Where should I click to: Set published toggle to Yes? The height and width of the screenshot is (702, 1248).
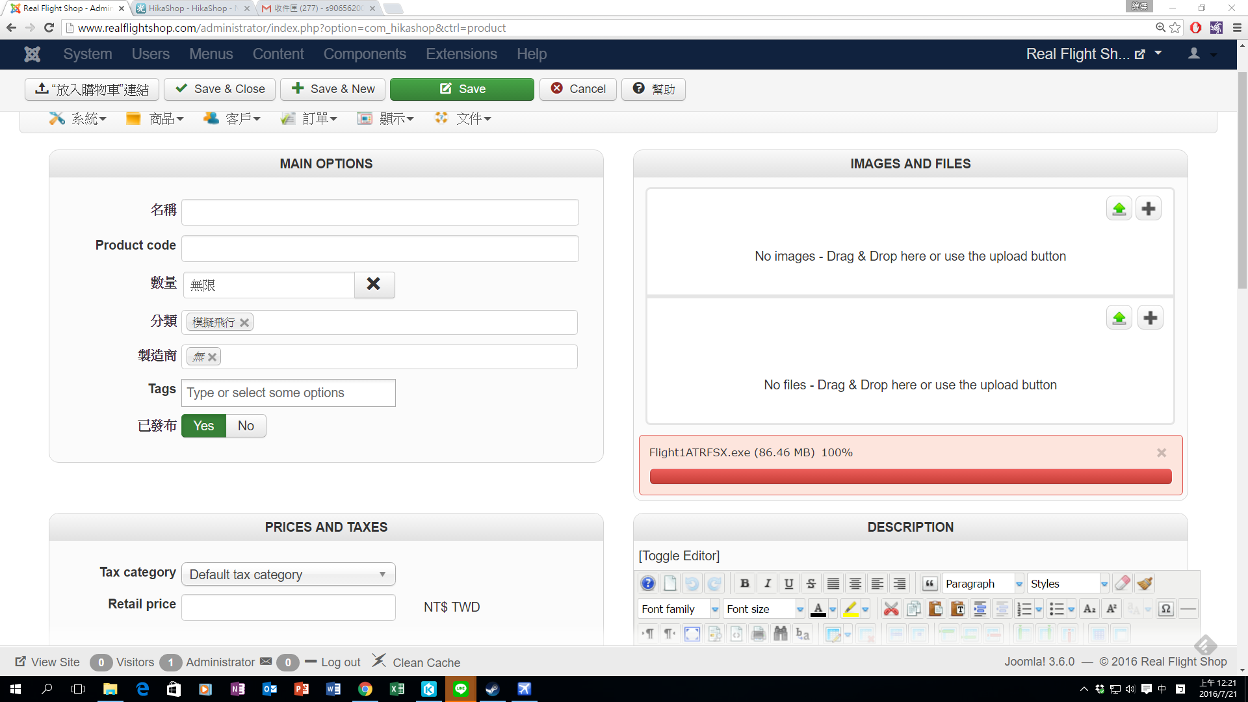click(x=203, y=426)
